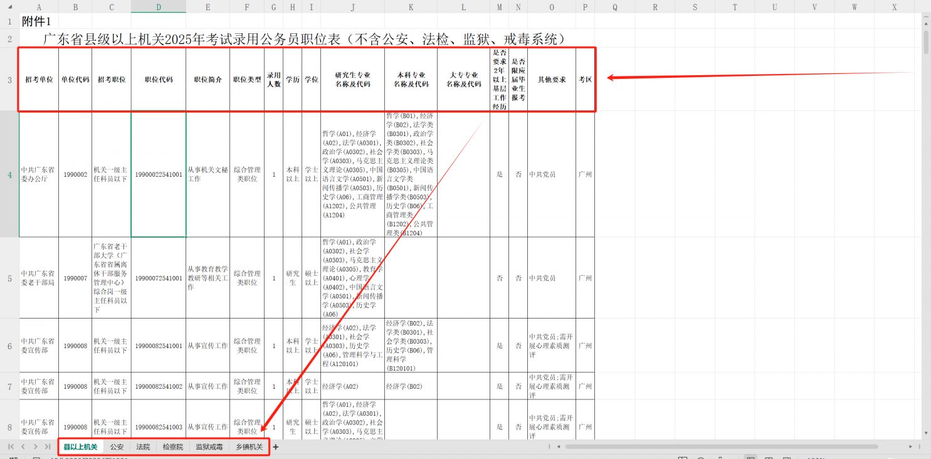
Task: Click the position code 19900082541002 cell
Action: click(158, 386)
